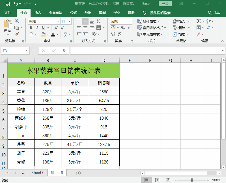
Task: Click the 登录 sign-in button
Action: (165, 4)
